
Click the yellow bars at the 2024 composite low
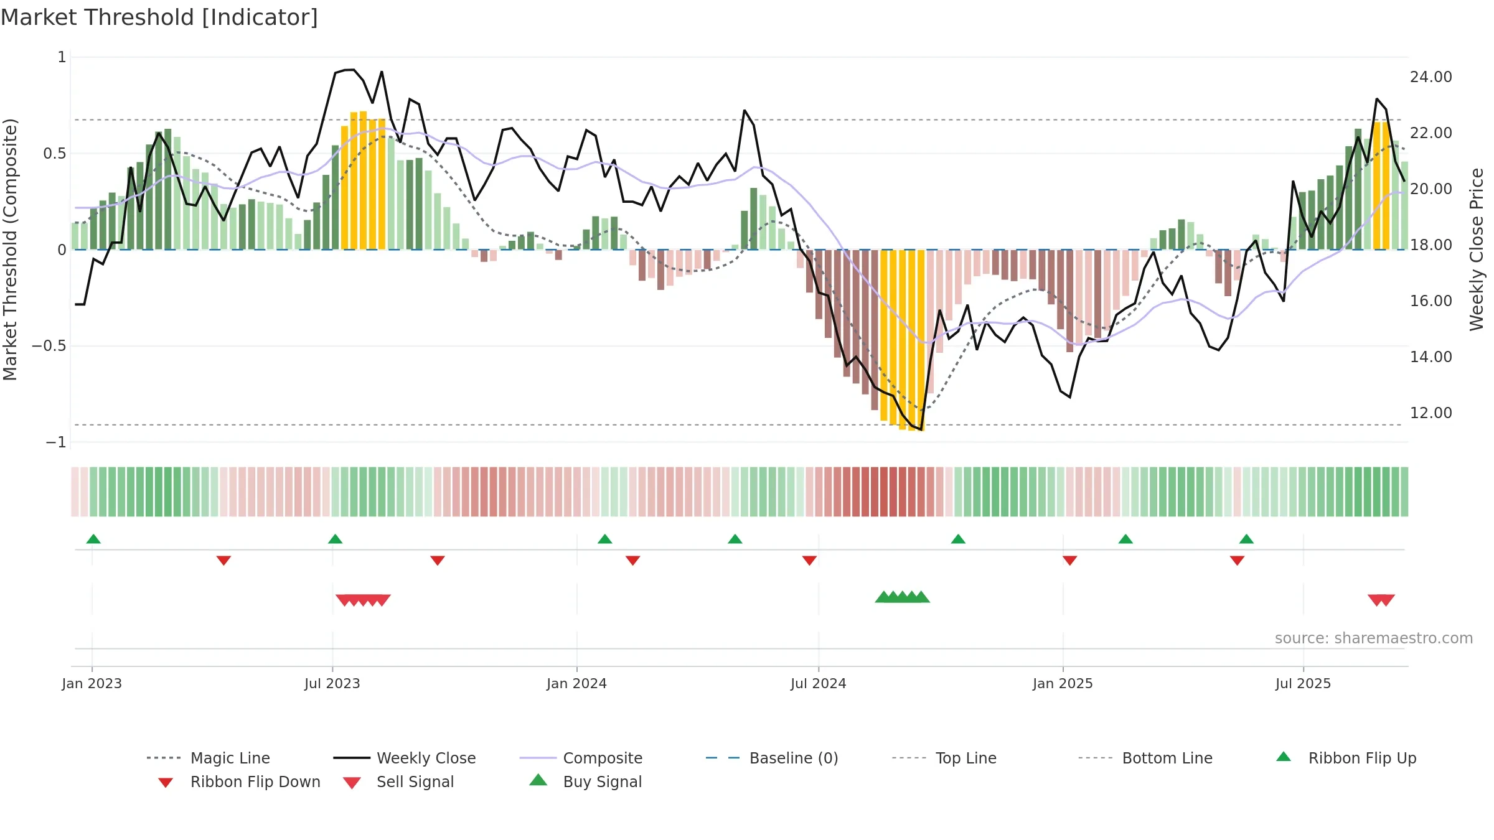(902, 340)
